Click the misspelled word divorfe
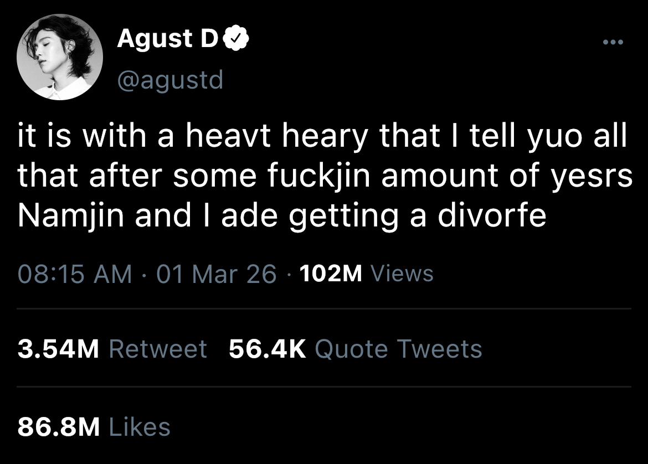Screen dimensions: 648x464 point(492,216)
